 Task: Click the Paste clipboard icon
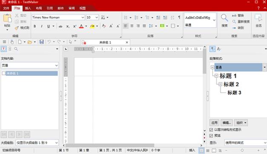(7, 18)
